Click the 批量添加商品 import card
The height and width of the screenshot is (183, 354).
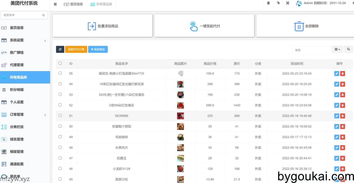pos(102,26)
